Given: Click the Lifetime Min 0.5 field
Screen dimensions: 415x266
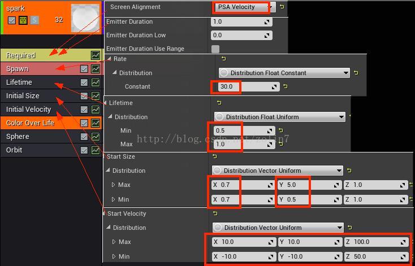Looking at the screenshot, I should (x=245, y=130).
